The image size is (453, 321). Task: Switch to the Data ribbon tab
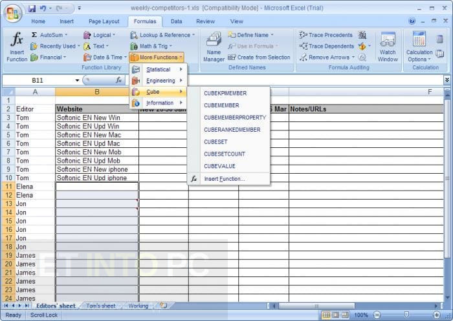click(176, 21)
